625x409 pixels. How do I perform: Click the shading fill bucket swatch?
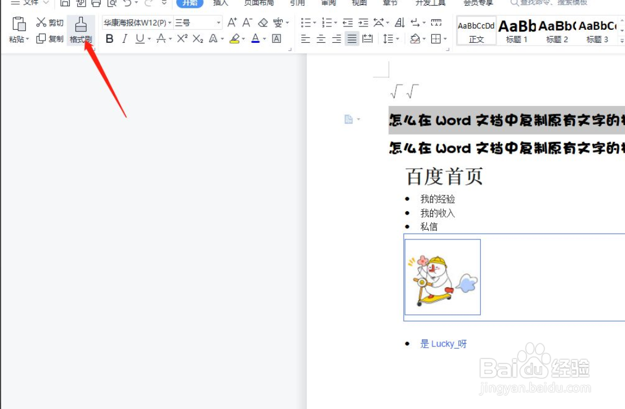pos(415,39)
